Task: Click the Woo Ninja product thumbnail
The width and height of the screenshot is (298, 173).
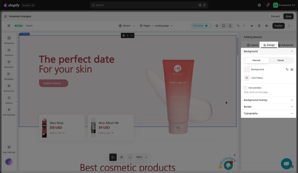Action: (44, 128)
